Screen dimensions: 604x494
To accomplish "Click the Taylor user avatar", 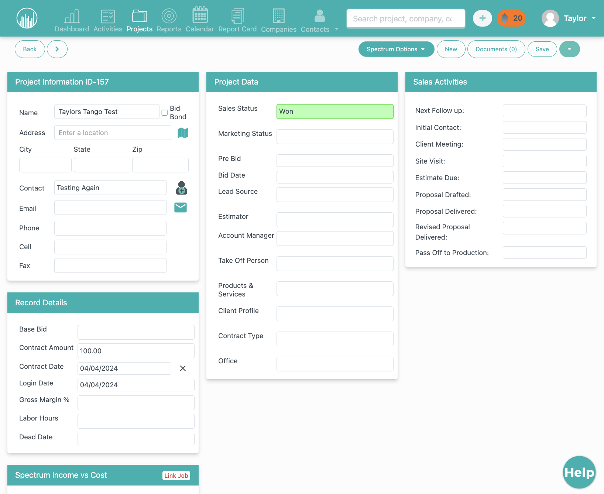I will 550,18.
